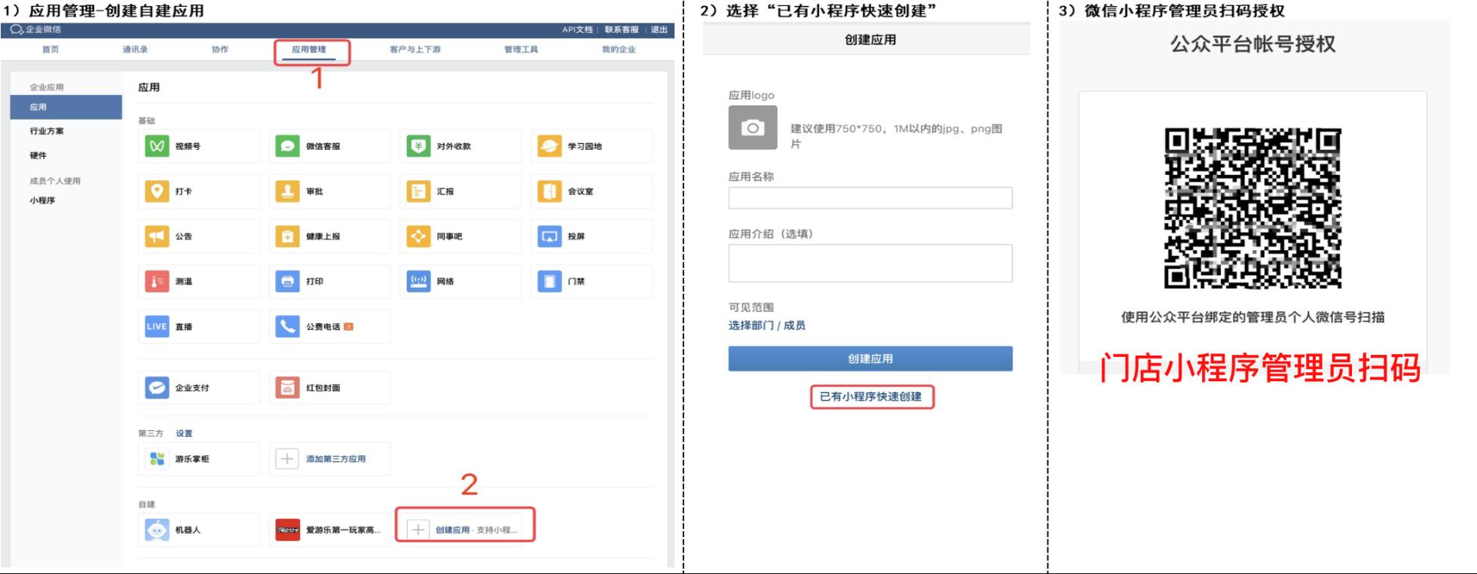Open the 我的企业 tab
Screen dimensions: 1477x574
click(619, 50)
